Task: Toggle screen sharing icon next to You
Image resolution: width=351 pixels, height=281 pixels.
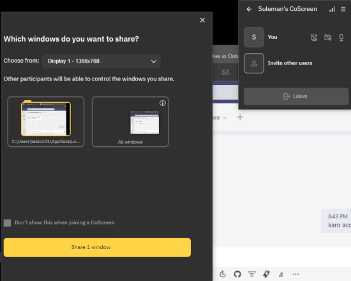Action: [314, 38]
